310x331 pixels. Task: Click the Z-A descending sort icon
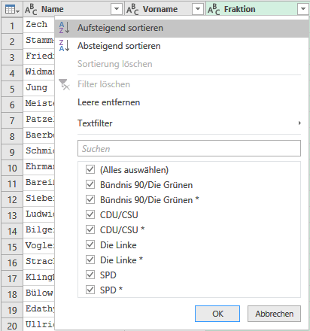pos(65,46)
